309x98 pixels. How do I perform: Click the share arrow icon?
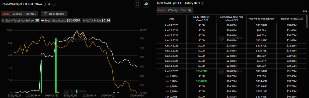click(x=146, y=4)
